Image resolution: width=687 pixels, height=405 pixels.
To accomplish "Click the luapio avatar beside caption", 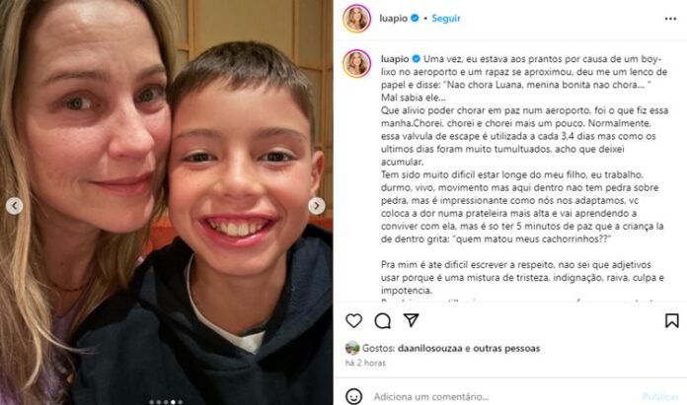I will click(x=356, y=63).
